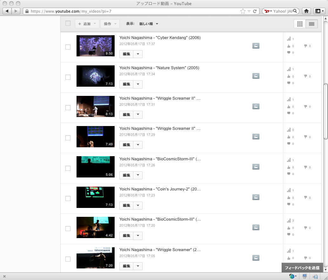Select the Cyber Kendang video checkbox
328x280 pixels.
[68, 47]
